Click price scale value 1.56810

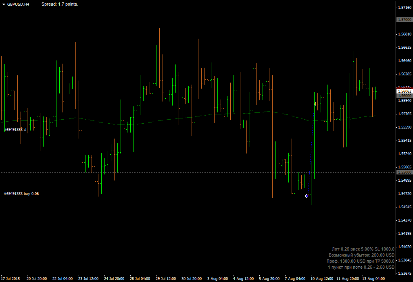tap(405, 34)
